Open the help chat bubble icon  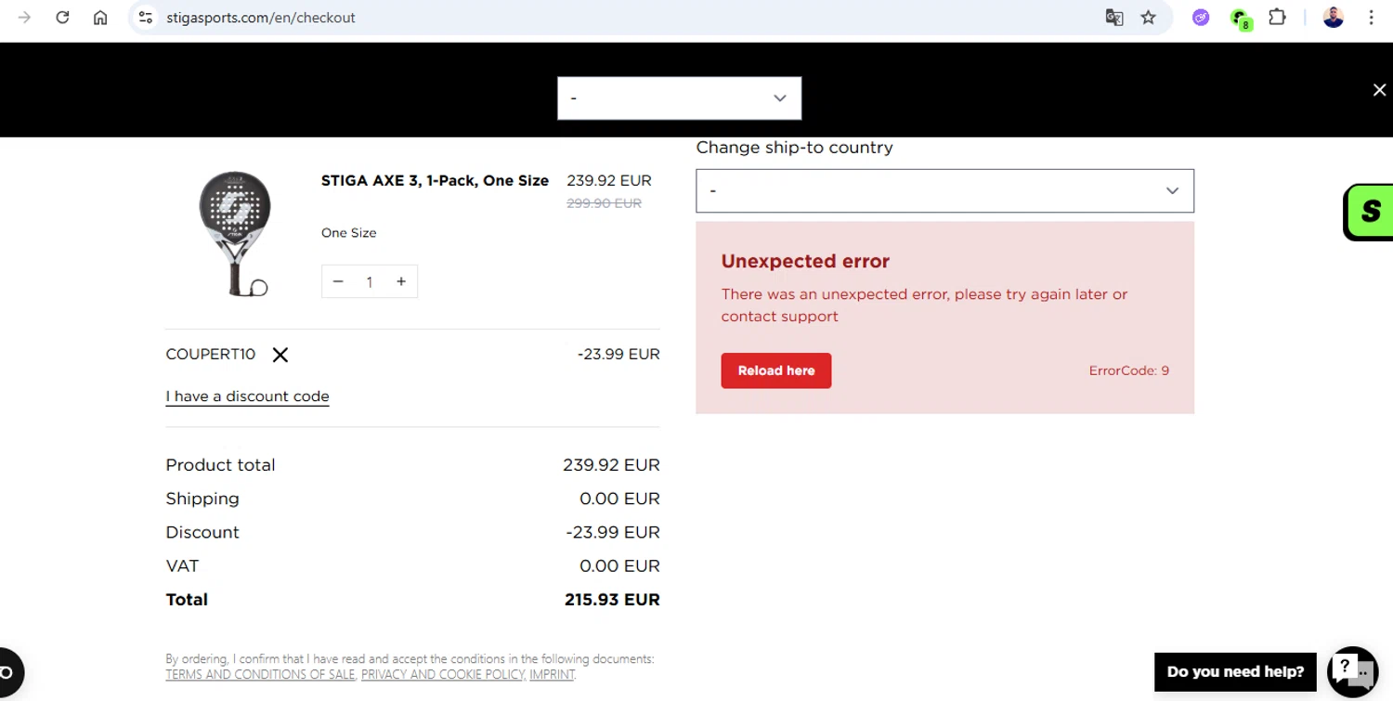1353,671
